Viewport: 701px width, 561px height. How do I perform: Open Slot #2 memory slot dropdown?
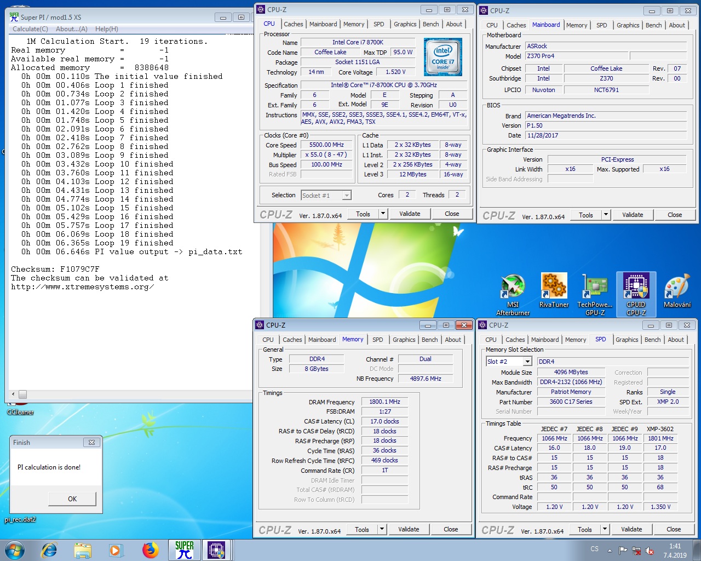click(509, 362)
